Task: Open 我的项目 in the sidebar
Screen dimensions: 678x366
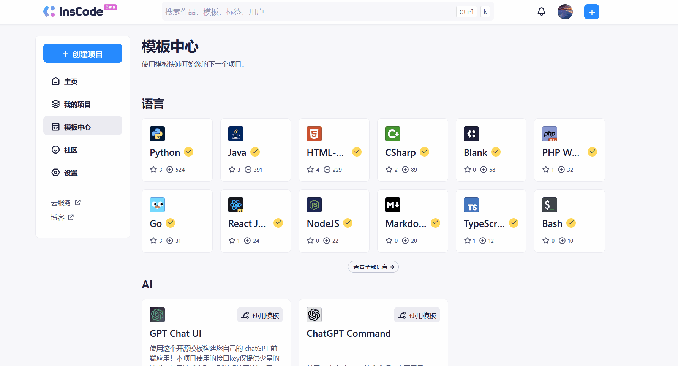Action: coord(83,104)
